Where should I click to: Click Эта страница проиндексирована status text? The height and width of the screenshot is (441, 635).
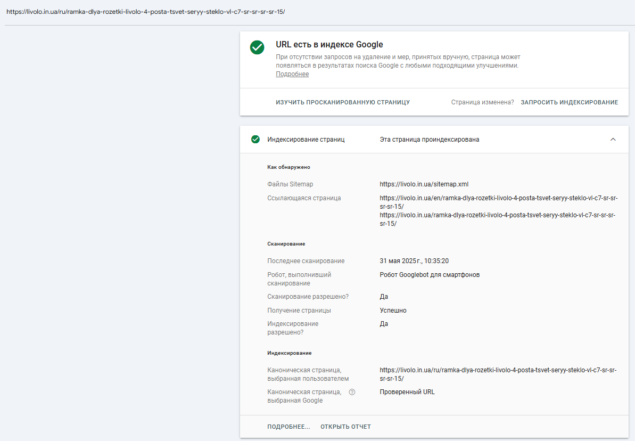point(429,140)
